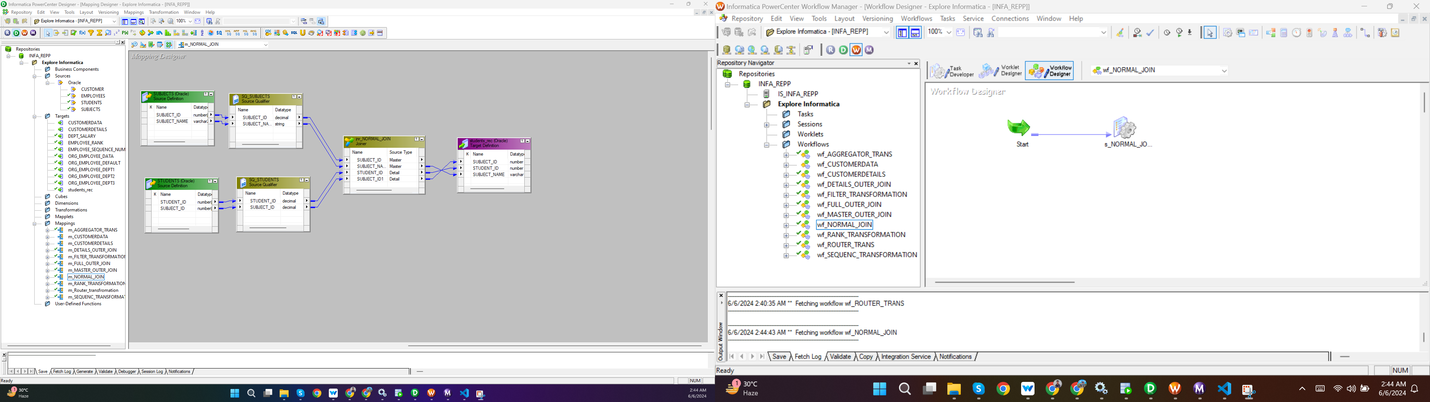
Task: Click the s_NORMAL_JO session task icon
Action: coord(1125,128)
